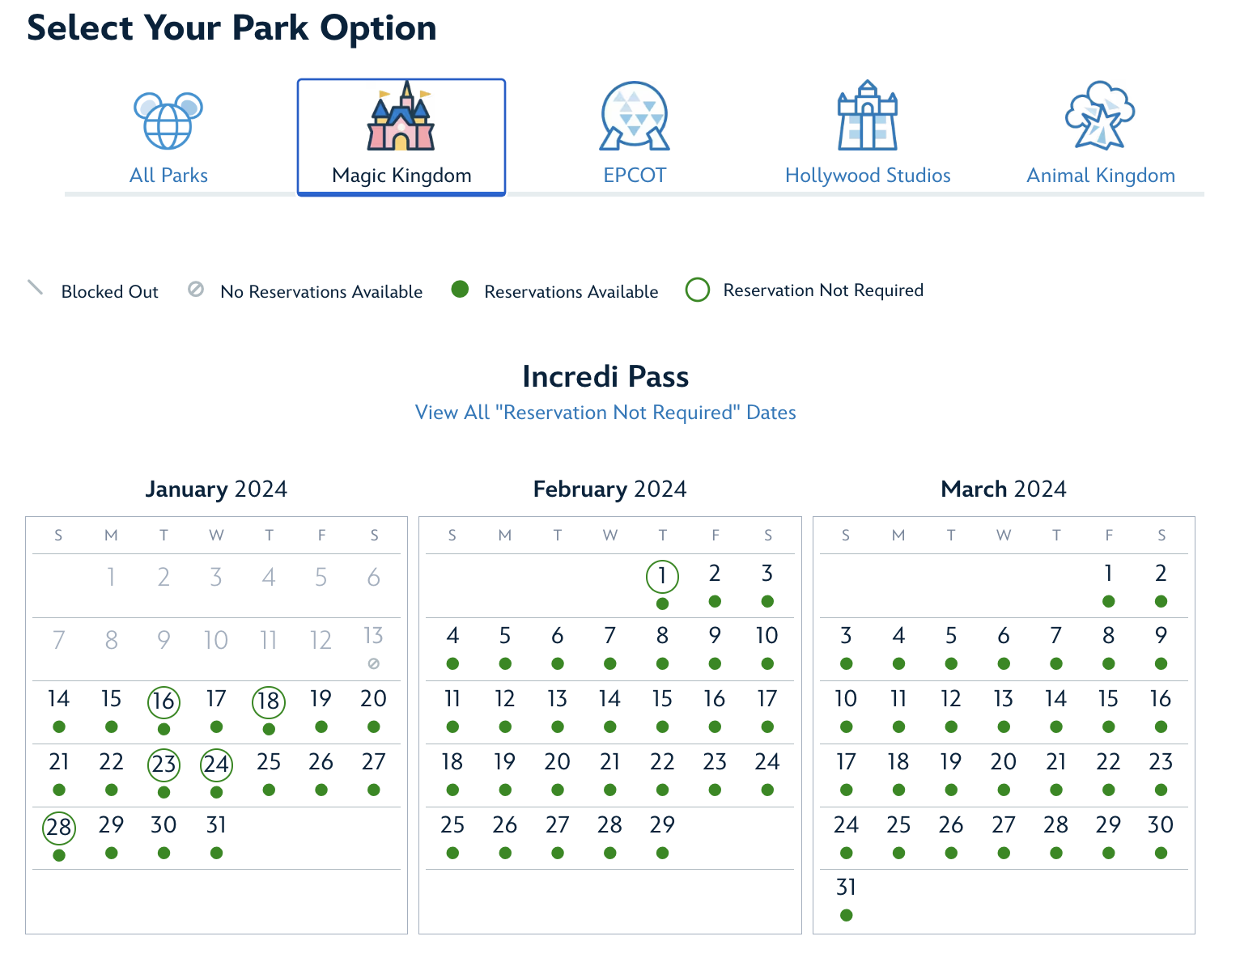This screenshot has height=966, width=1240.
Task: Click the Reservations Available green dot legend icon
Action: click(461, 290)
